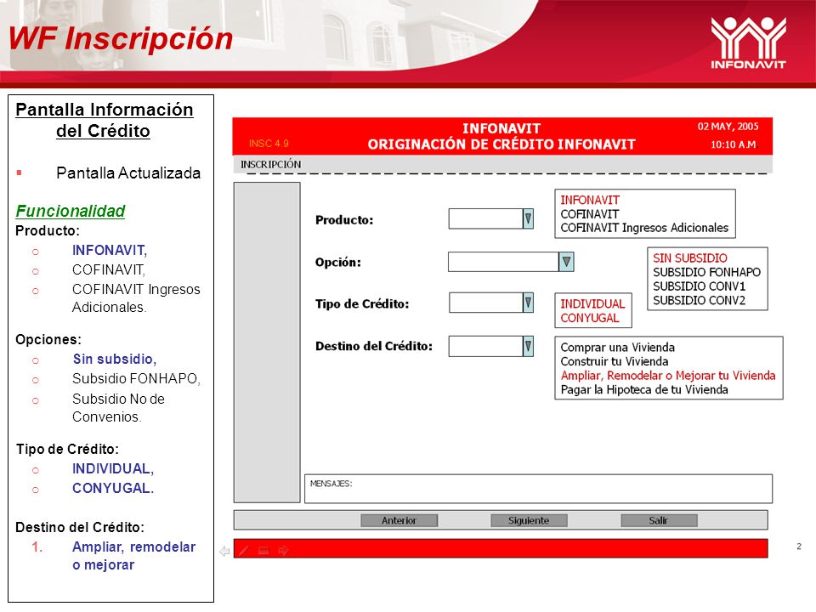This screenshot has width=816, height=612.
Task: Select COFINAVIT in the product list
Action: (590, 214)
